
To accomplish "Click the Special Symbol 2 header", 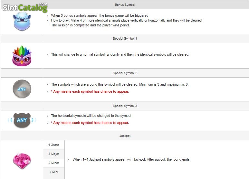I will click(125, 73).
